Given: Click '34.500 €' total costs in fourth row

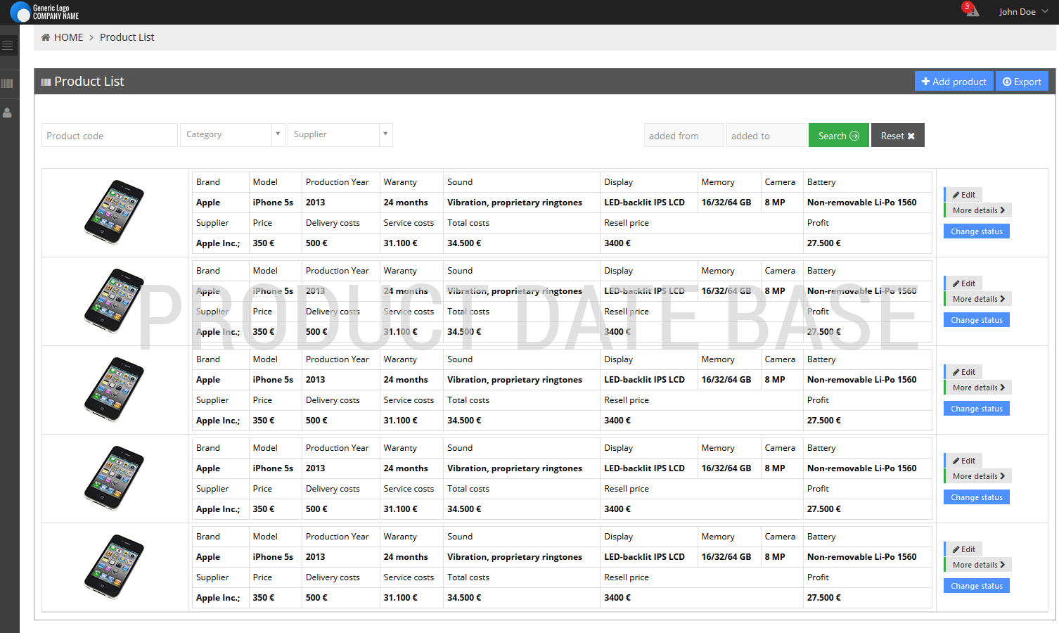Looking at the screenshot, I should pos(464,509).
